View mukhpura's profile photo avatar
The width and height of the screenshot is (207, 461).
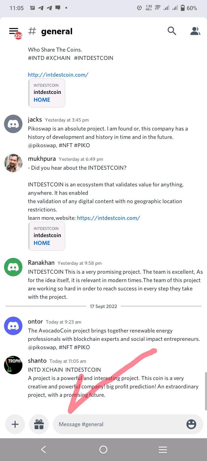13,163
